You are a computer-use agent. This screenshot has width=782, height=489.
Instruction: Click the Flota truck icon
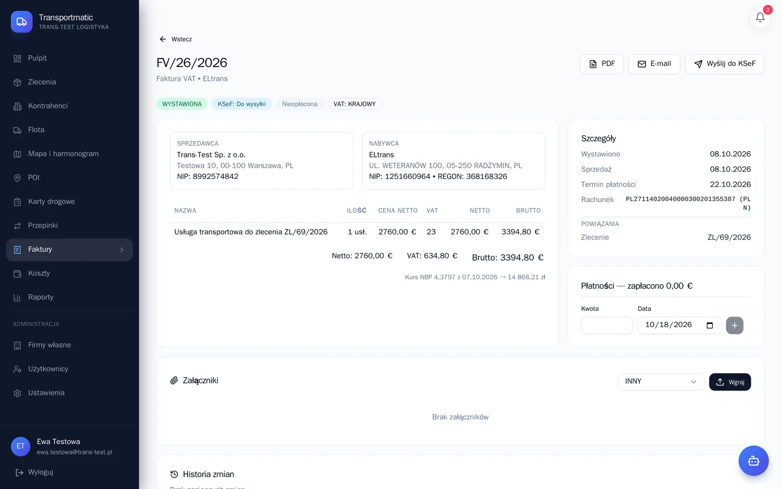pos(18,130)
